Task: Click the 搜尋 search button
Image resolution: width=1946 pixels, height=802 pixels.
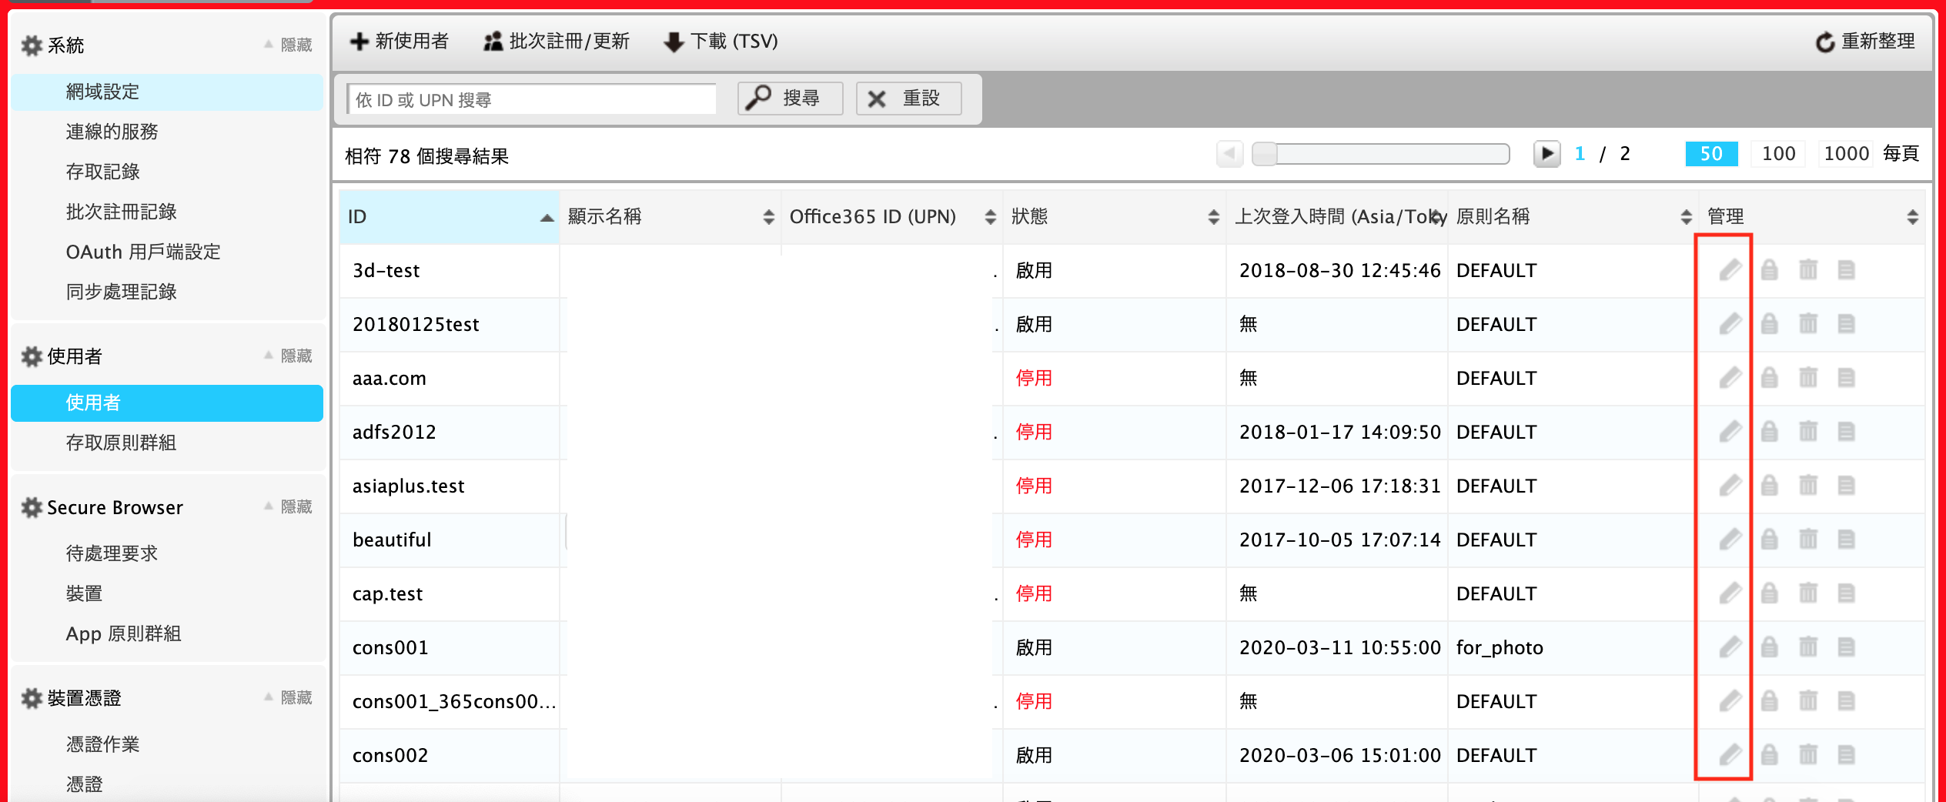Action: pos(790,99)
